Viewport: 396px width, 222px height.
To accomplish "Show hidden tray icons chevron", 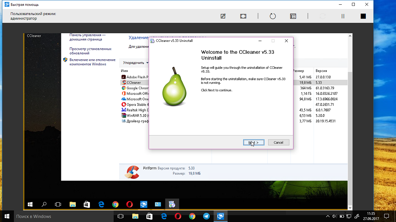I will 328,216.
